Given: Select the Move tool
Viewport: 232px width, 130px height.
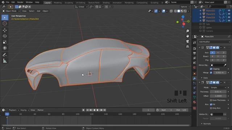Looking at the screenshot, I should pos(5,30).
